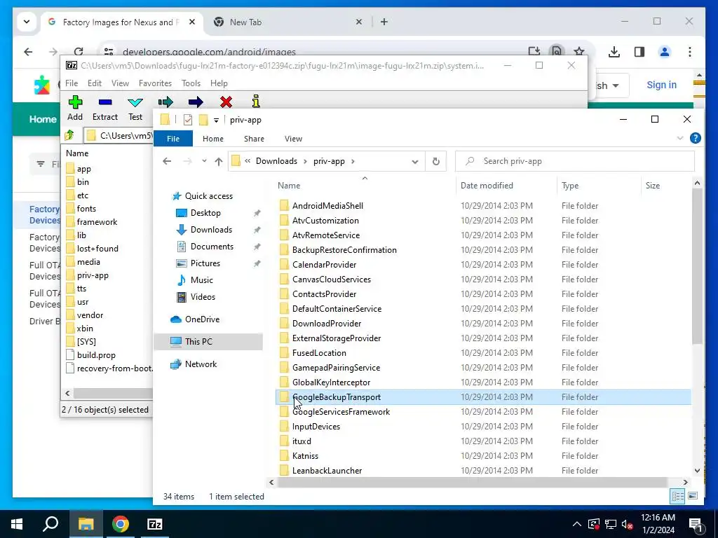Screen dimensions: 718x538
Task: Go up one folder level in Explorer
Action: [219, 161]
